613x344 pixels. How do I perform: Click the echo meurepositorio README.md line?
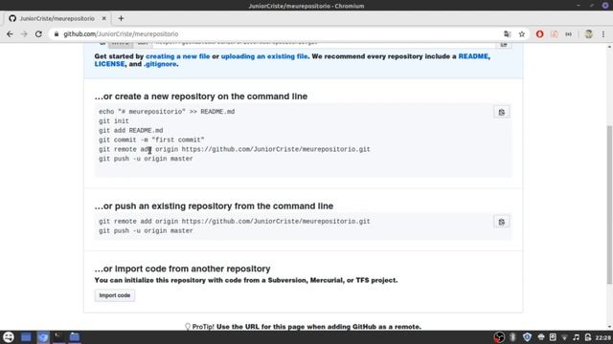(167, 112)
